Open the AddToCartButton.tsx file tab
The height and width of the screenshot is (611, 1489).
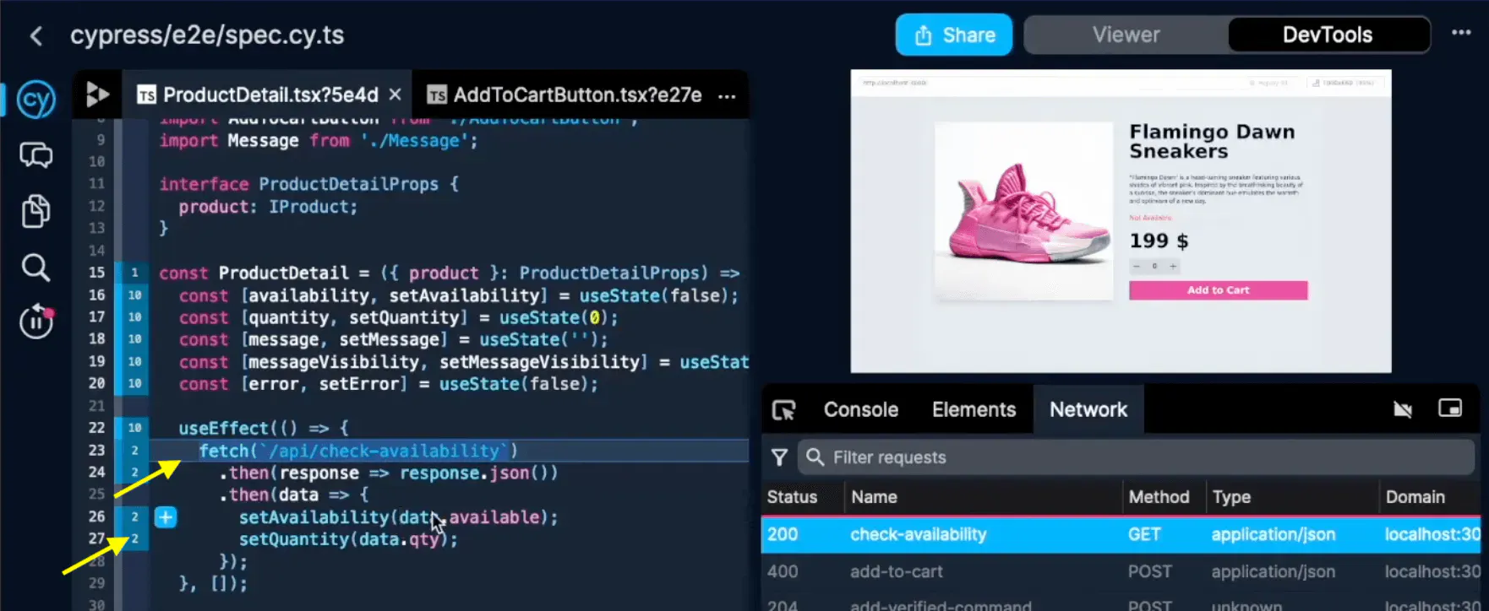coord(576,95)
